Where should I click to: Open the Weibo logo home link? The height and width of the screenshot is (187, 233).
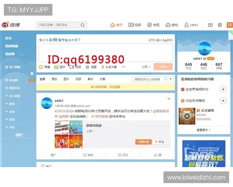pos(11,25)
